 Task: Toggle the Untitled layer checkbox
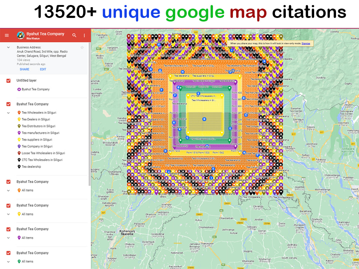pyautogui.click(x=9, y=80)
